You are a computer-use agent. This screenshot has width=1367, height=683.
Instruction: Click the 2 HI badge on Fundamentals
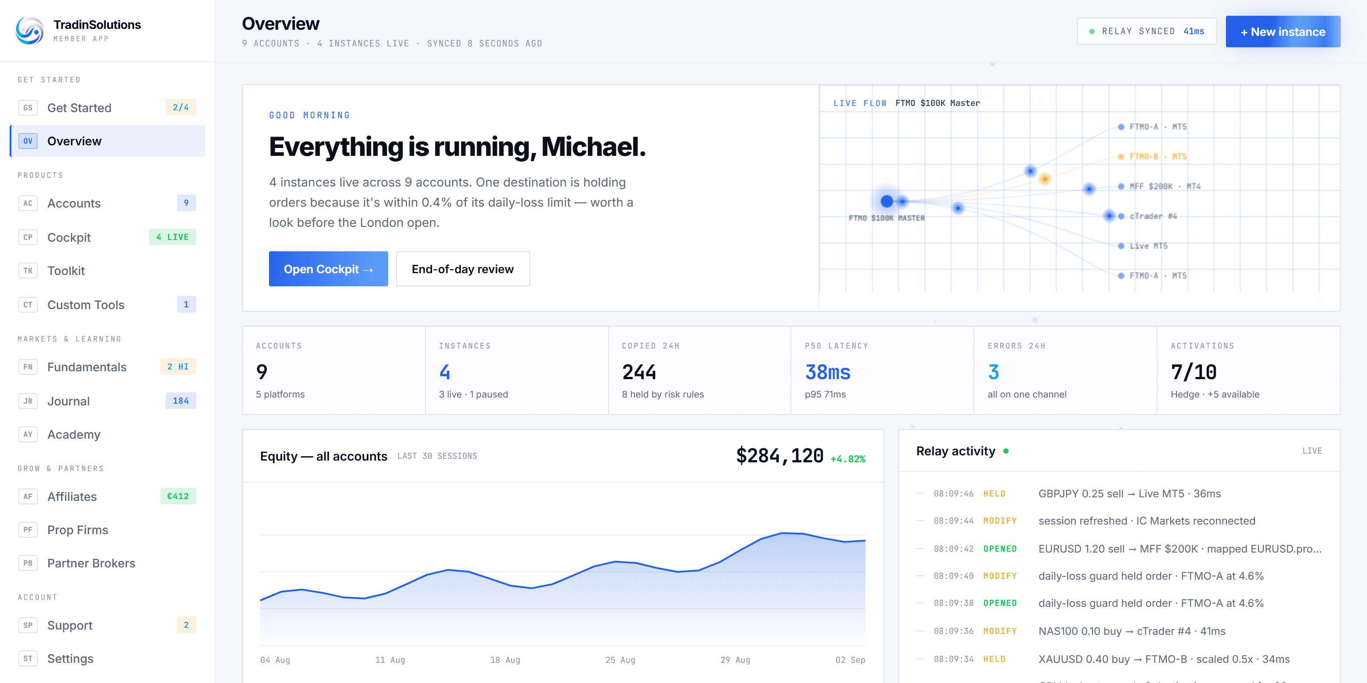tap(178, 366)
